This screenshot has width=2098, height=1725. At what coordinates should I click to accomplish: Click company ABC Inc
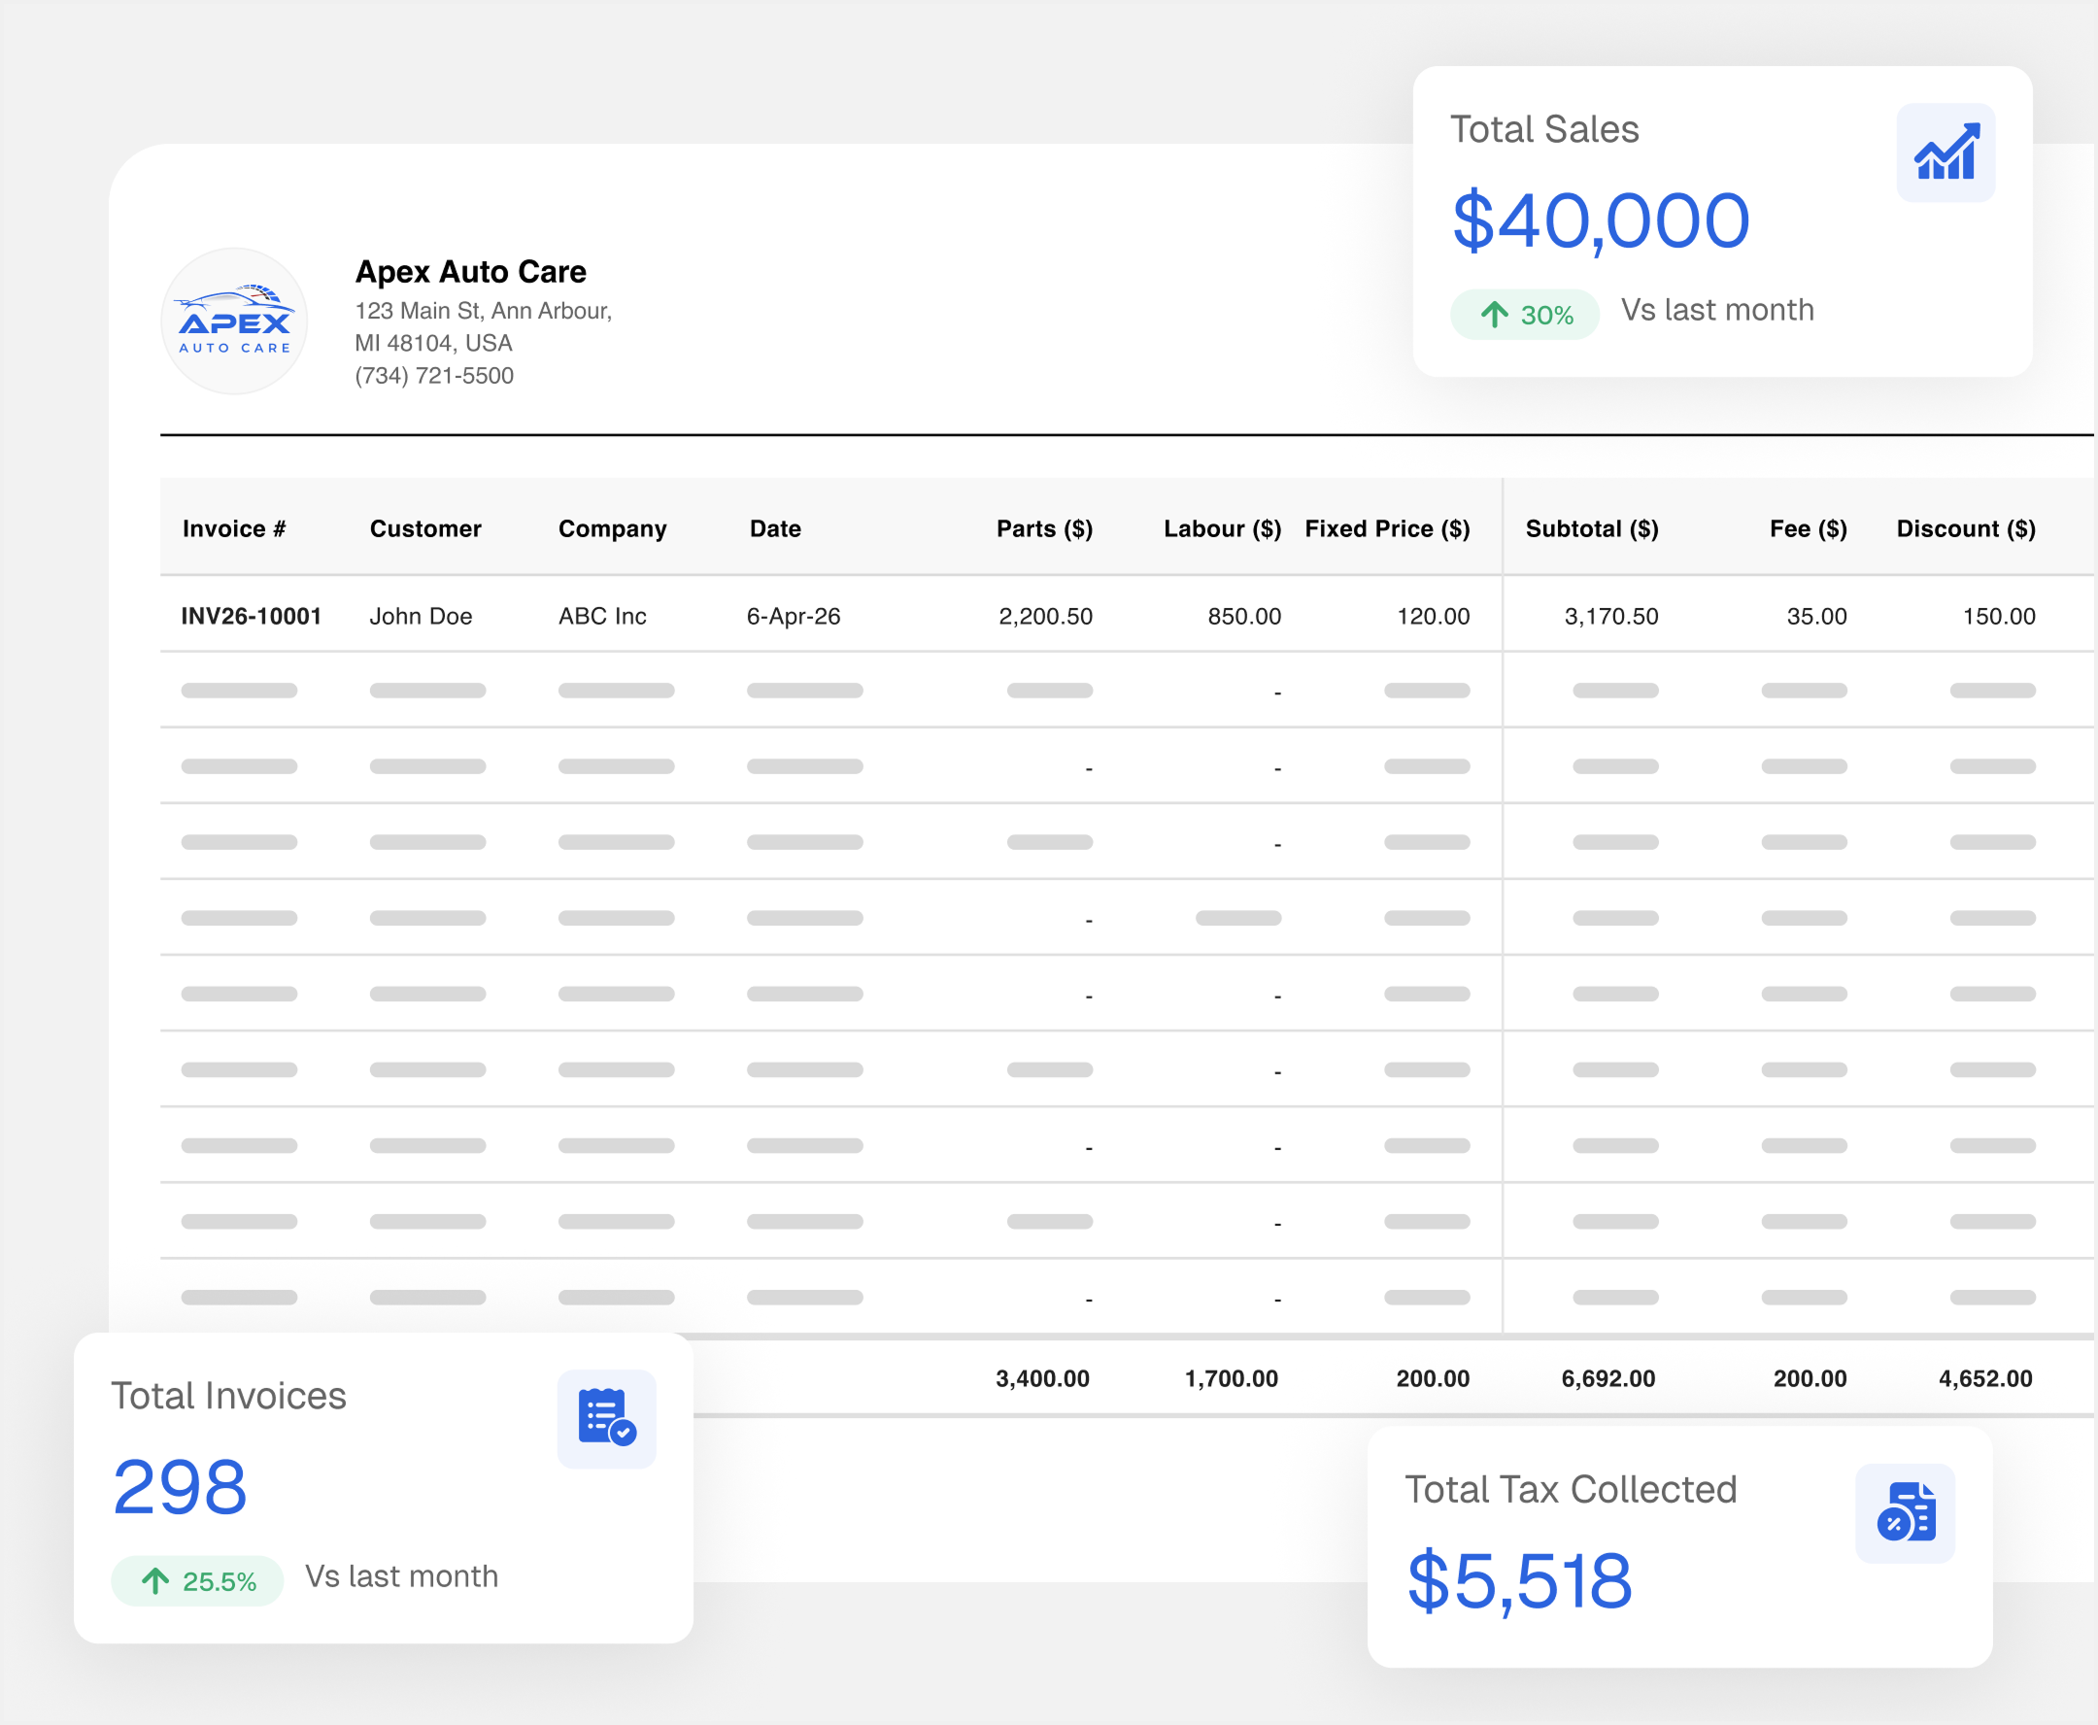[602, 616]
